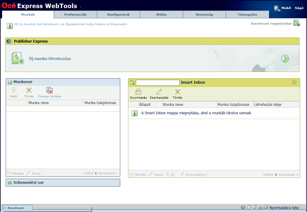Viewport: 307px width, 212px height.
Task: Go to the Biztonság tab
Action: click(204, 14)
